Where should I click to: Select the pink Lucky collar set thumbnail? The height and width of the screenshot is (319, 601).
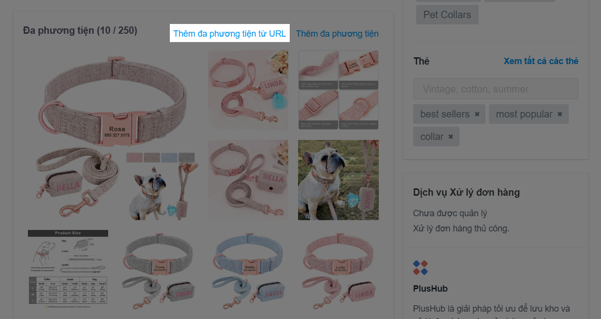coord(338,270)
